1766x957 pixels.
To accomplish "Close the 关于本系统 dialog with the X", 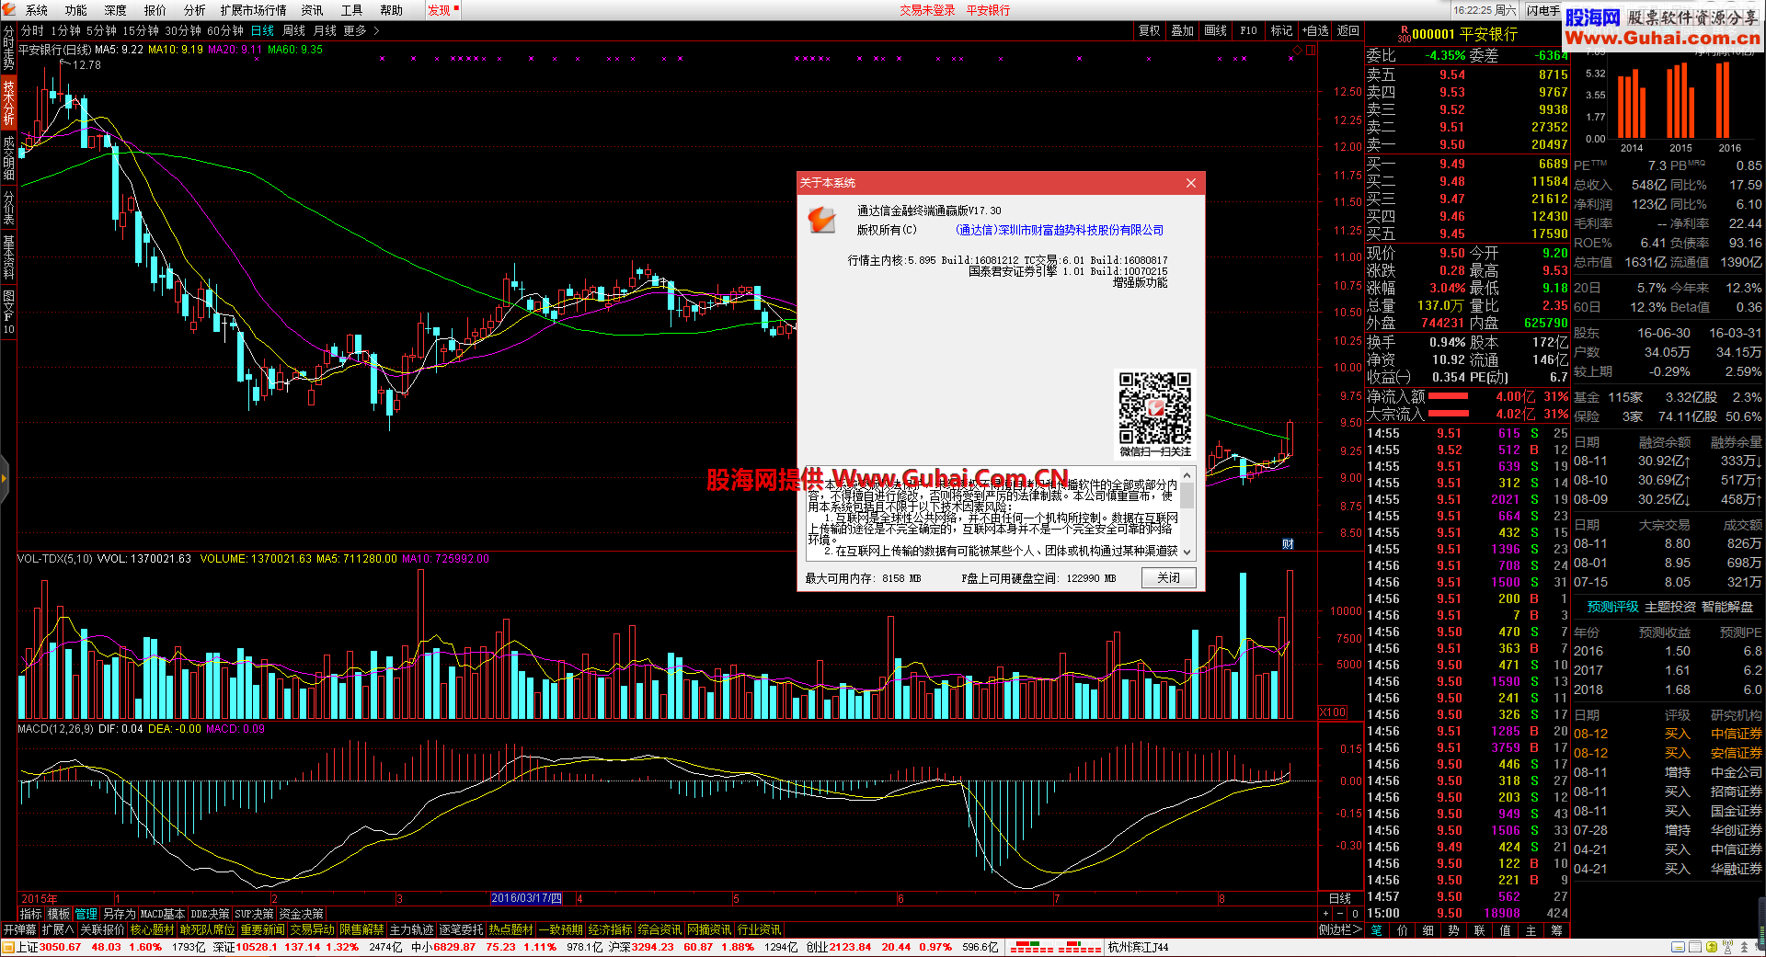I will click(1190, 183).
